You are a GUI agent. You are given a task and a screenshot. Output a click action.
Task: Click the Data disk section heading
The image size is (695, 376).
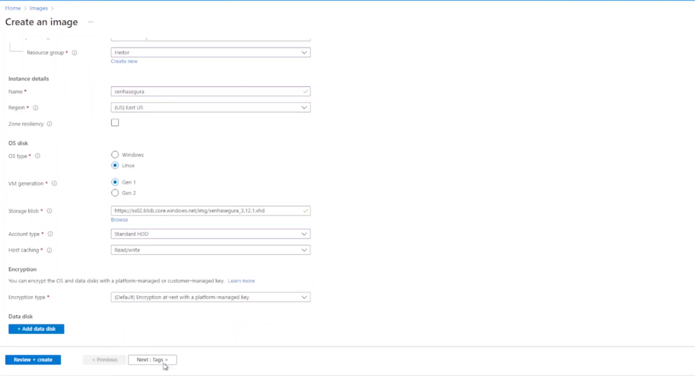pyautogui.click(x=21, y=316)
